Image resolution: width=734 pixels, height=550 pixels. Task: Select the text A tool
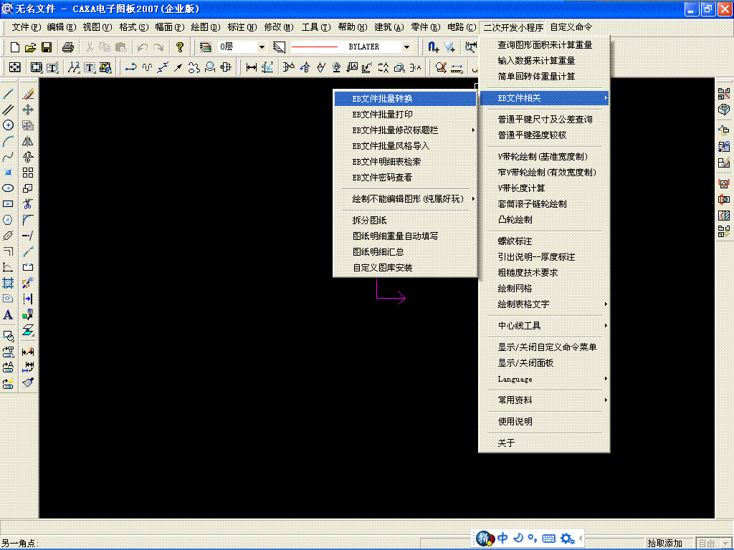8,315
